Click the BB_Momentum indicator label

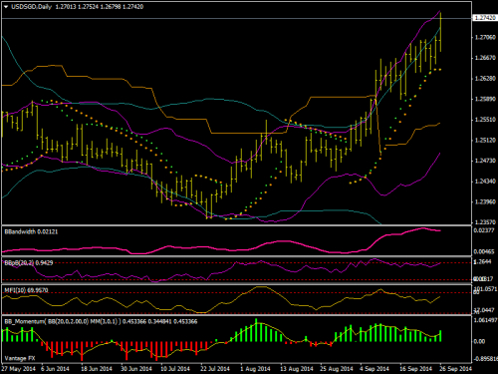coord(101,321)
